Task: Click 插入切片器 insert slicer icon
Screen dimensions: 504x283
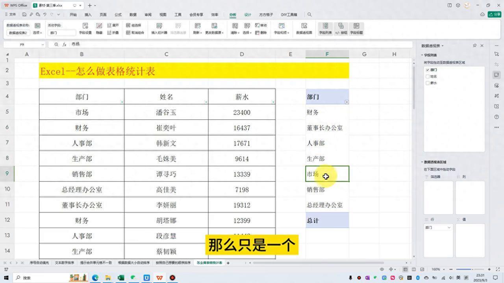Action: [x=159, y=26]
